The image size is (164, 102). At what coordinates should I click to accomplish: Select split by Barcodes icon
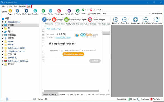pos(35,11)
